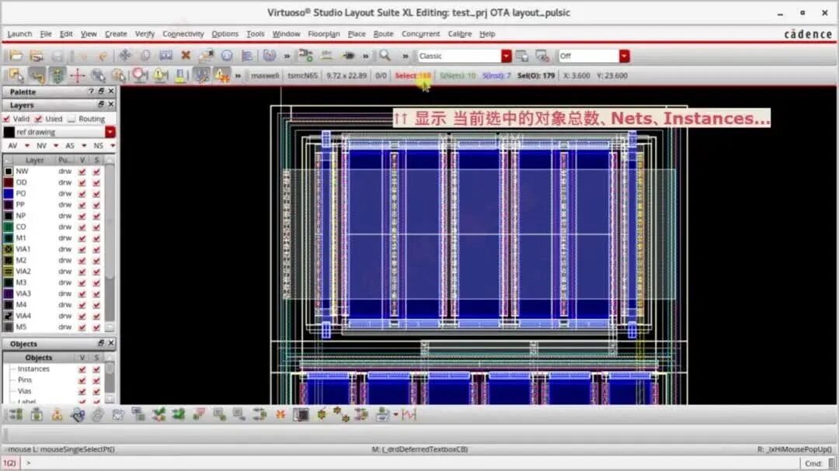Click the Layer column header
Image resolution: width=839 pixels, height=471 pixels.
click(x=34, y=160)
